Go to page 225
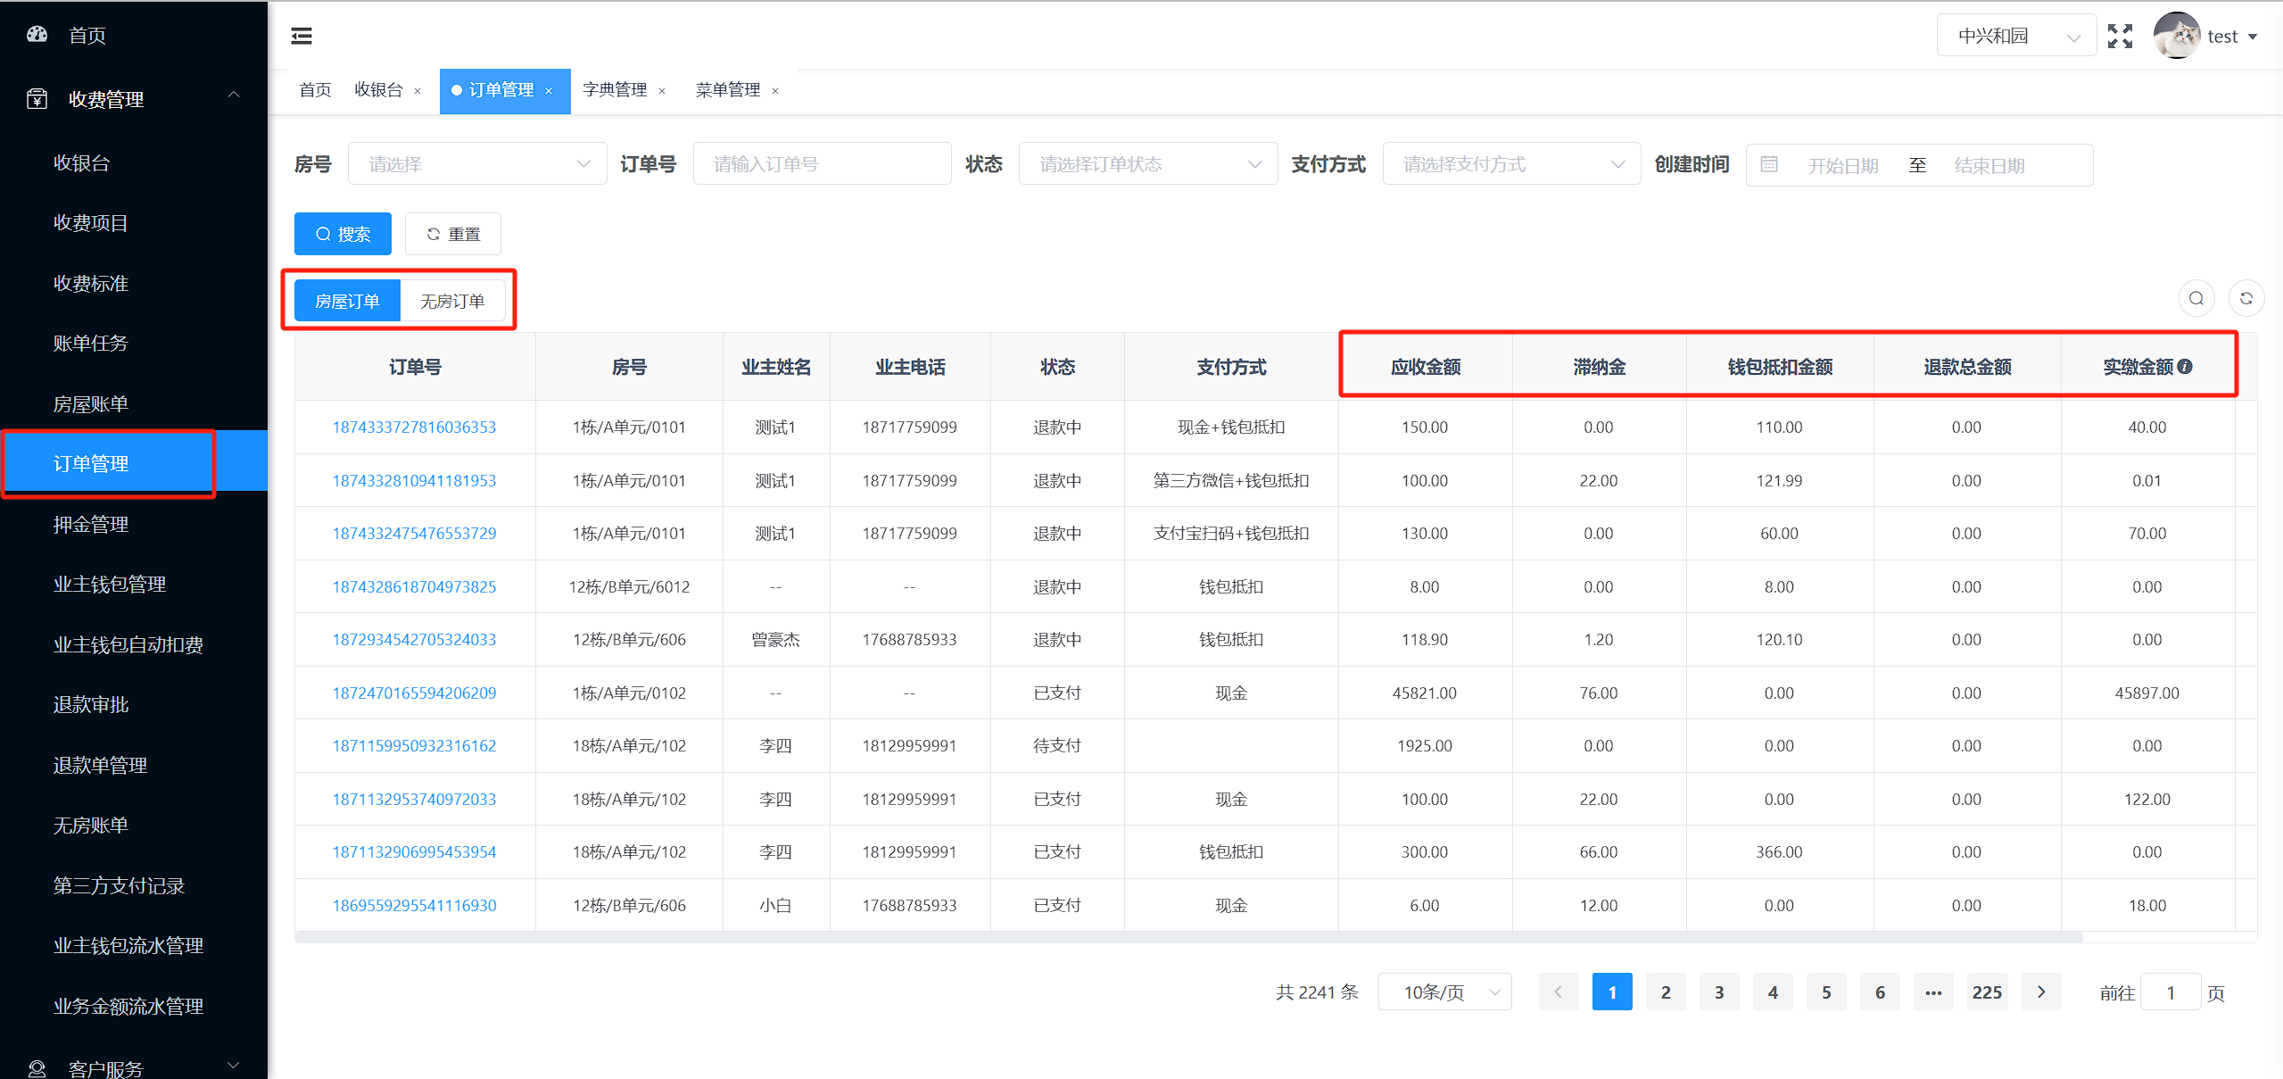Viewport: 2283px width, 1079px height. (1987, 992)
